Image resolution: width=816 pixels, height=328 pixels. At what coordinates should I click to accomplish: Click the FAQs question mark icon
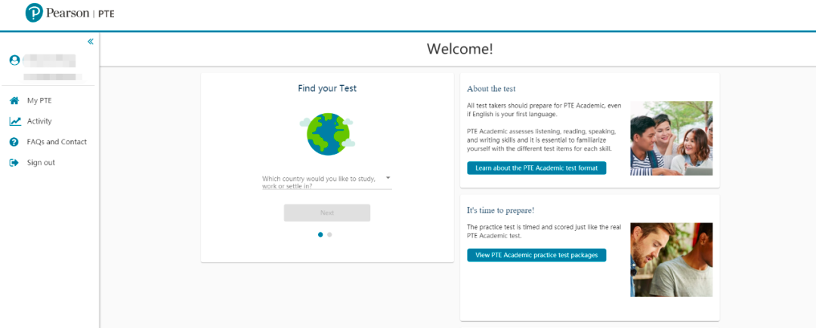click(14, 142)
